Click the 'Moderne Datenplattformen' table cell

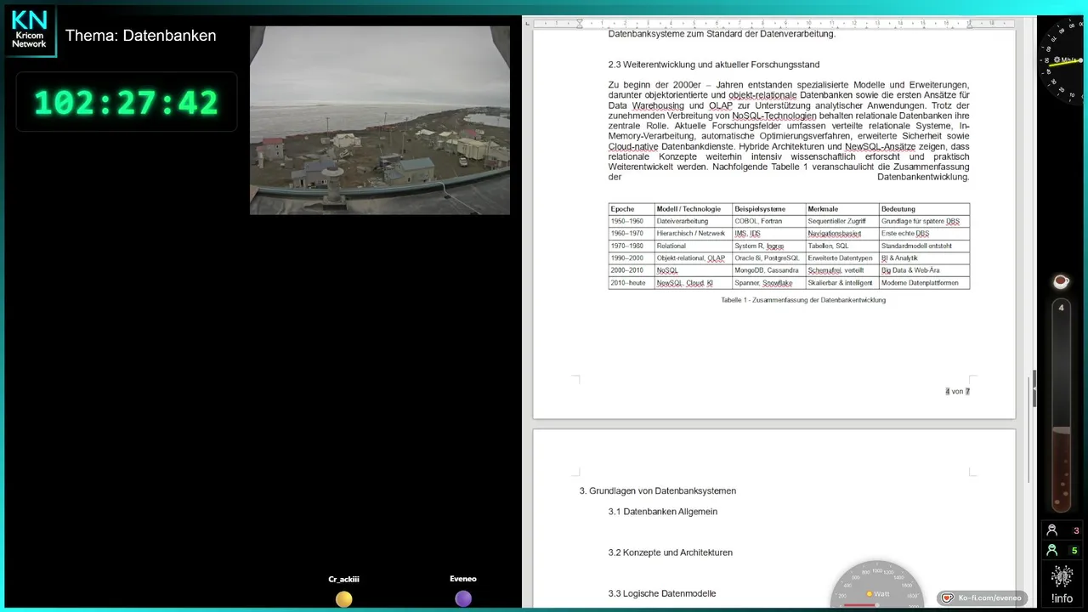924,283
